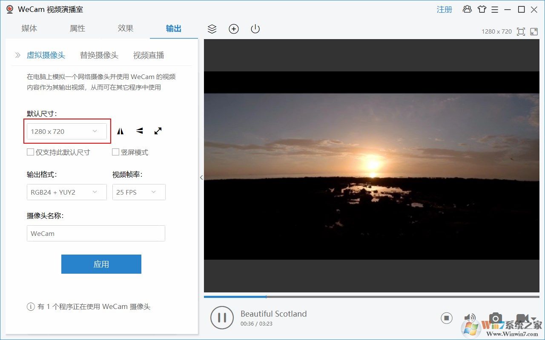545x340 pixels.
Task: Open the account icon in title bar
Action: (x=467, y=9)
